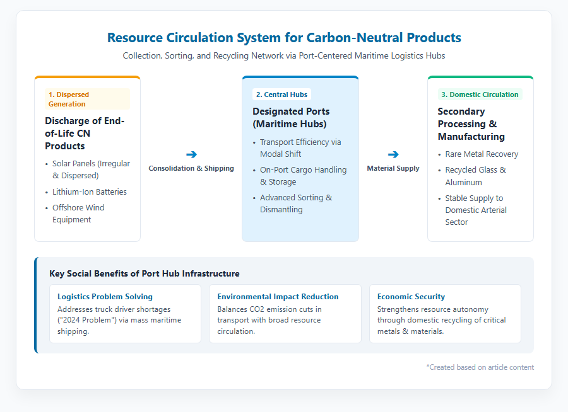Click the "1. Dispersed Generation" tag
This screenshot has width=568, height=412.
coord(87,99)
